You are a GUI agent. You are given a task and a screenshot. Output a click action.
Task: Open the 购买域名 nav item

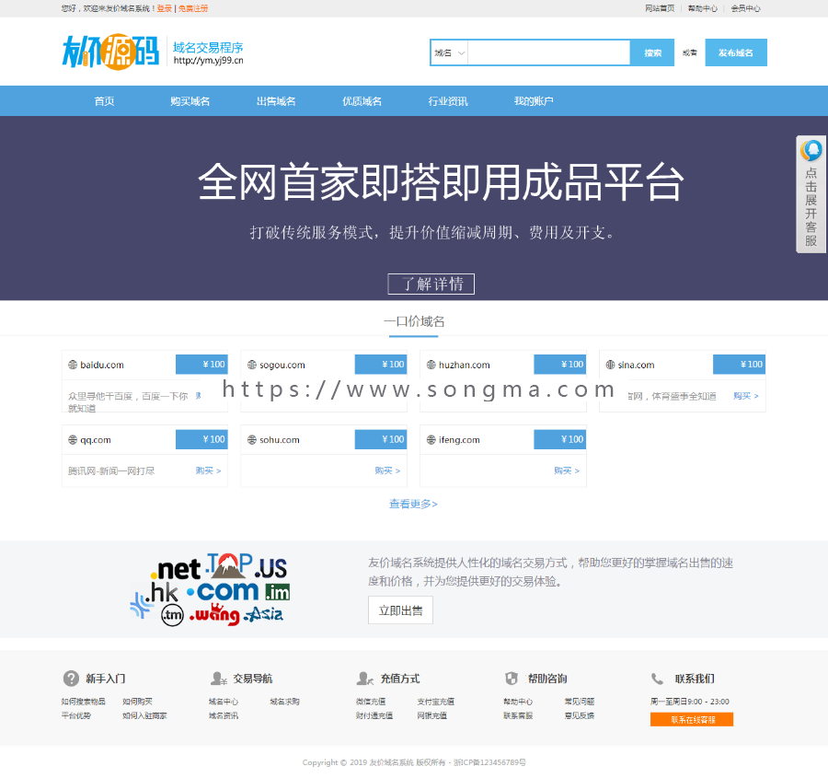(190, 101)
